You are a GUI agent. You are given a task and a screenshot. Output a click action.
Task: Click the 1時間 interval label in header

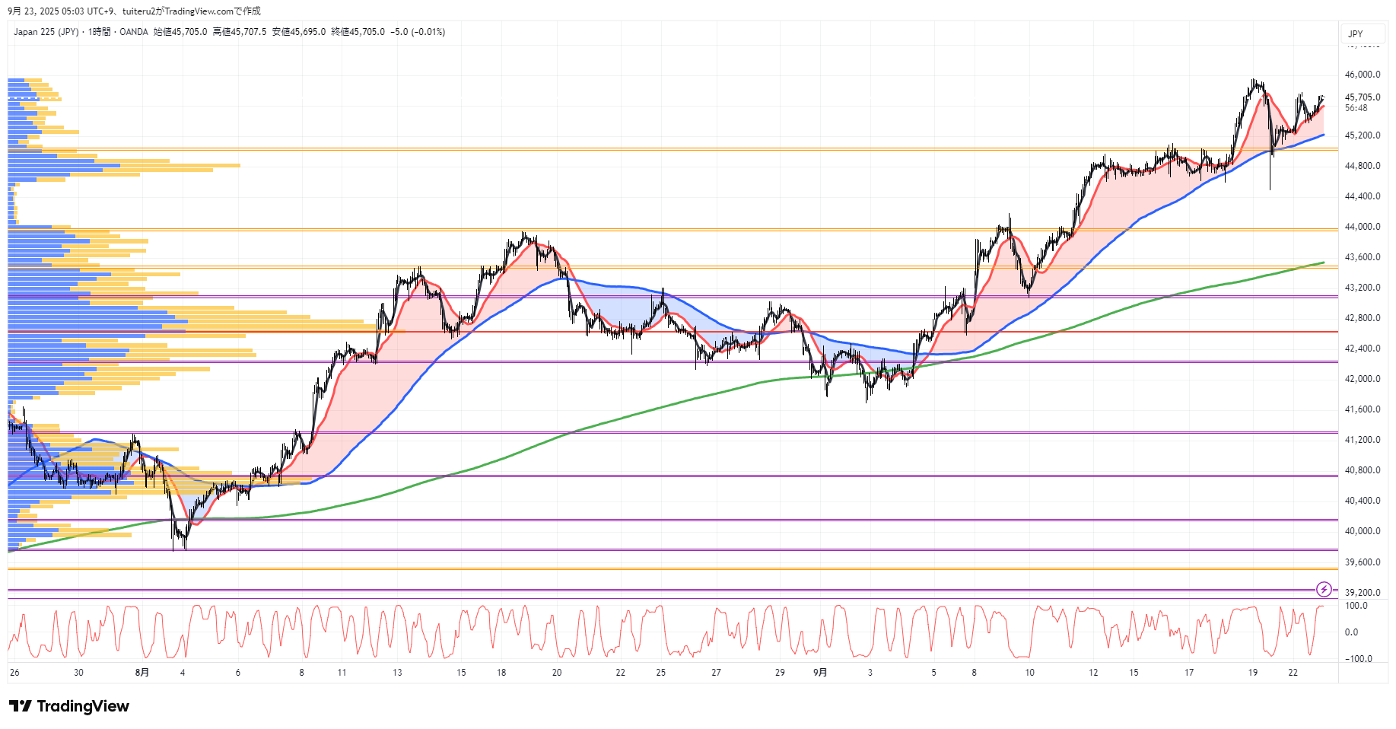tap(99, 32)
